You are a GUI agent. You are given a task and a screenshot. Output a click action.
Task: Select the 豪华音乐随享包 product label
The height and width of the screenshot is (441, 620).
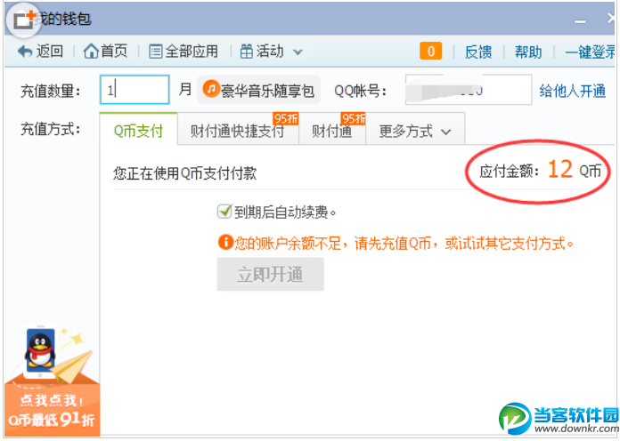coord(268,91)
